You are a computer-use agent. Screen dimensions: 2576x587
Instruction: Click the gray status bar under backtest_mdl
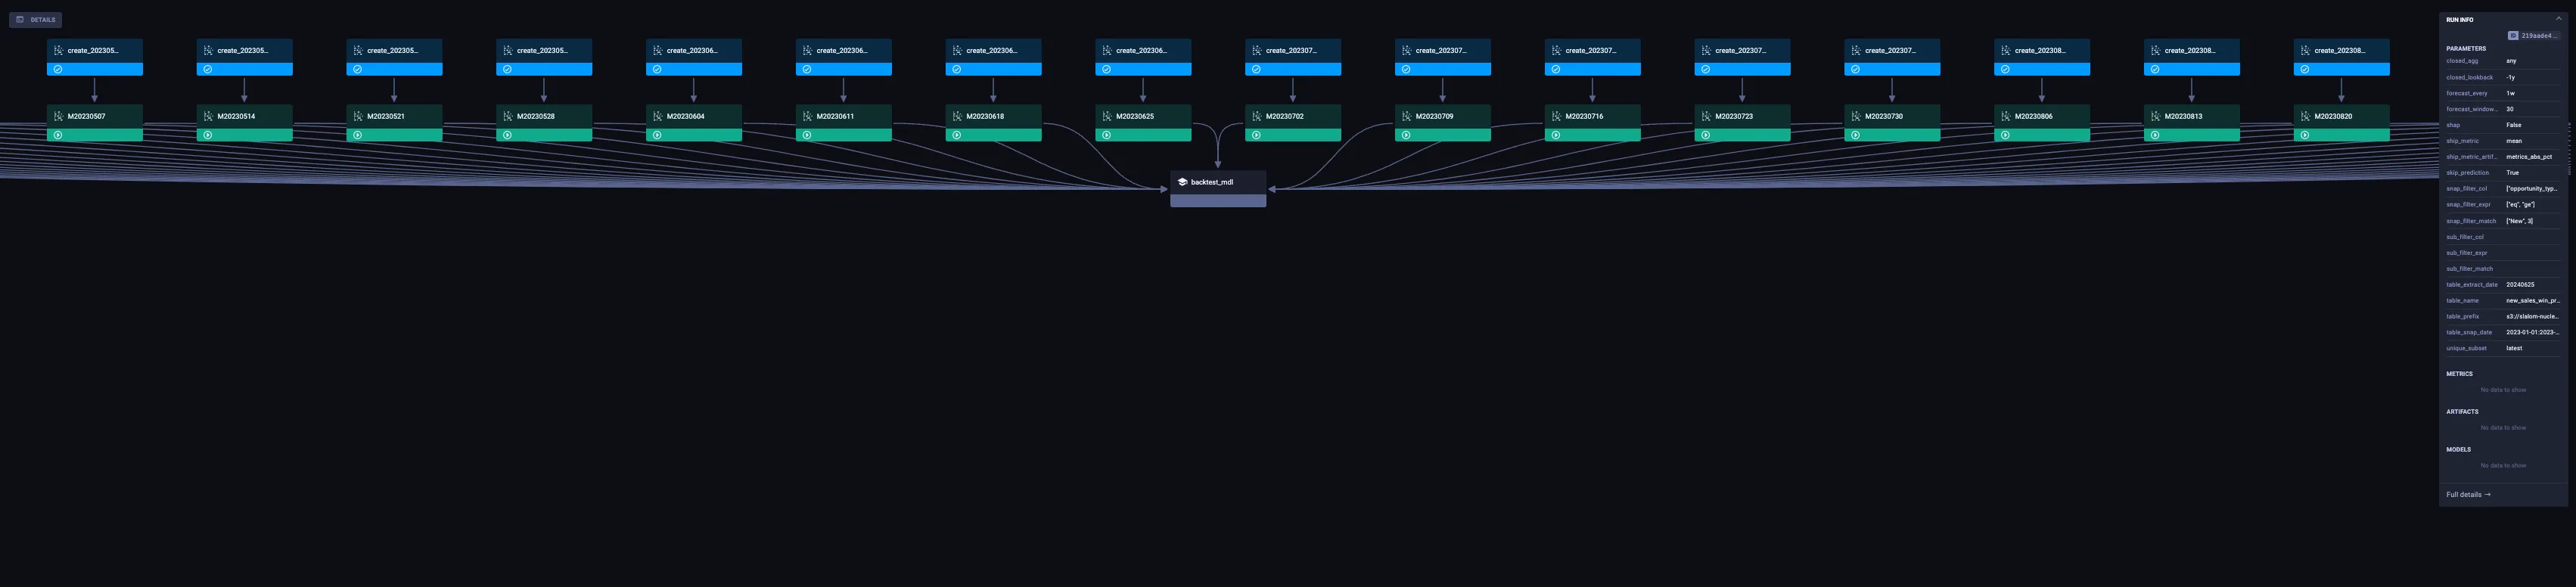(1218, 201)
